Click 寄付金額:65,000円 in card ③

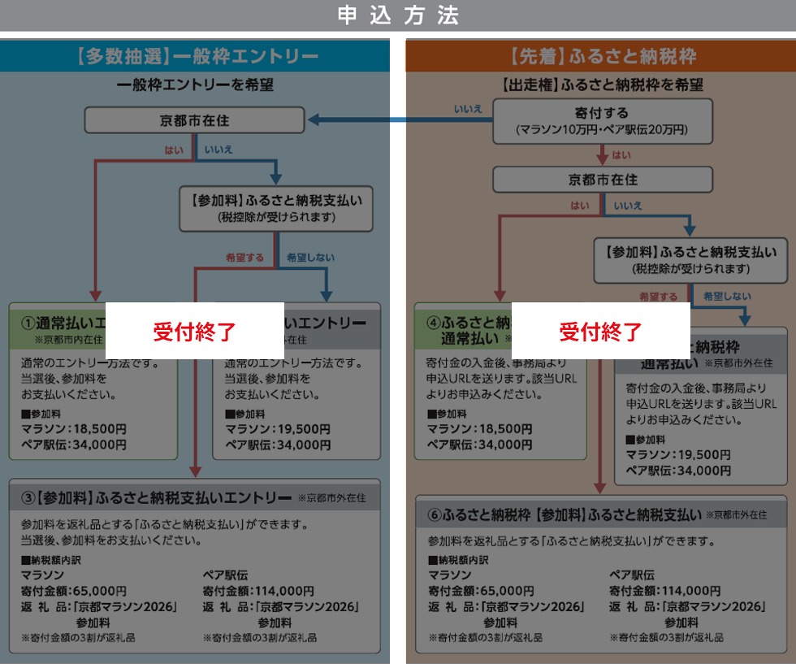click(74, 591)
